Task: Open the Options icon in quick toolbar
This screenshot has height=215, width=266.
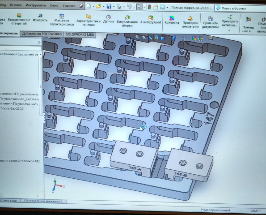Action: pyautogui.click(x=163, y=7)
